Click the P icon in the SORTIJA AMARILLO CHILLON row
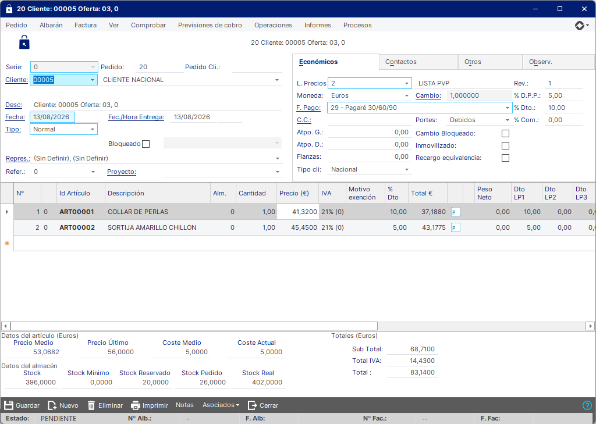This screenshot has width=596, height=424. pyautogui.click(x=455, y=227)
